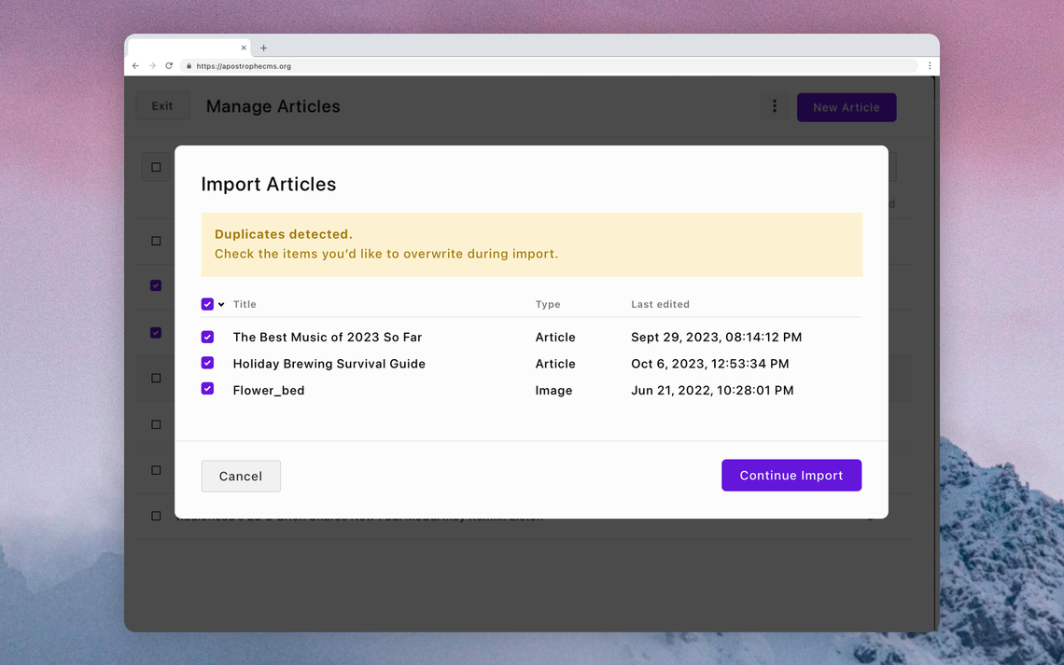Click the Manage Articles page heading
The height and width of the screenshot is (665, 1064).
click(273, 106)
